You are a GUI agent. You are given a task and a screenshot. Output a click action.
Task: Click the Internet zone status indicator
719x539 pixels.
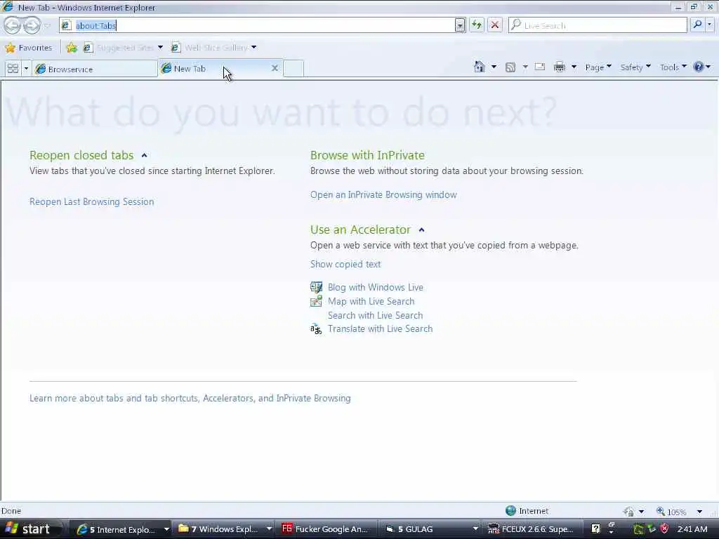click(527, 511)
